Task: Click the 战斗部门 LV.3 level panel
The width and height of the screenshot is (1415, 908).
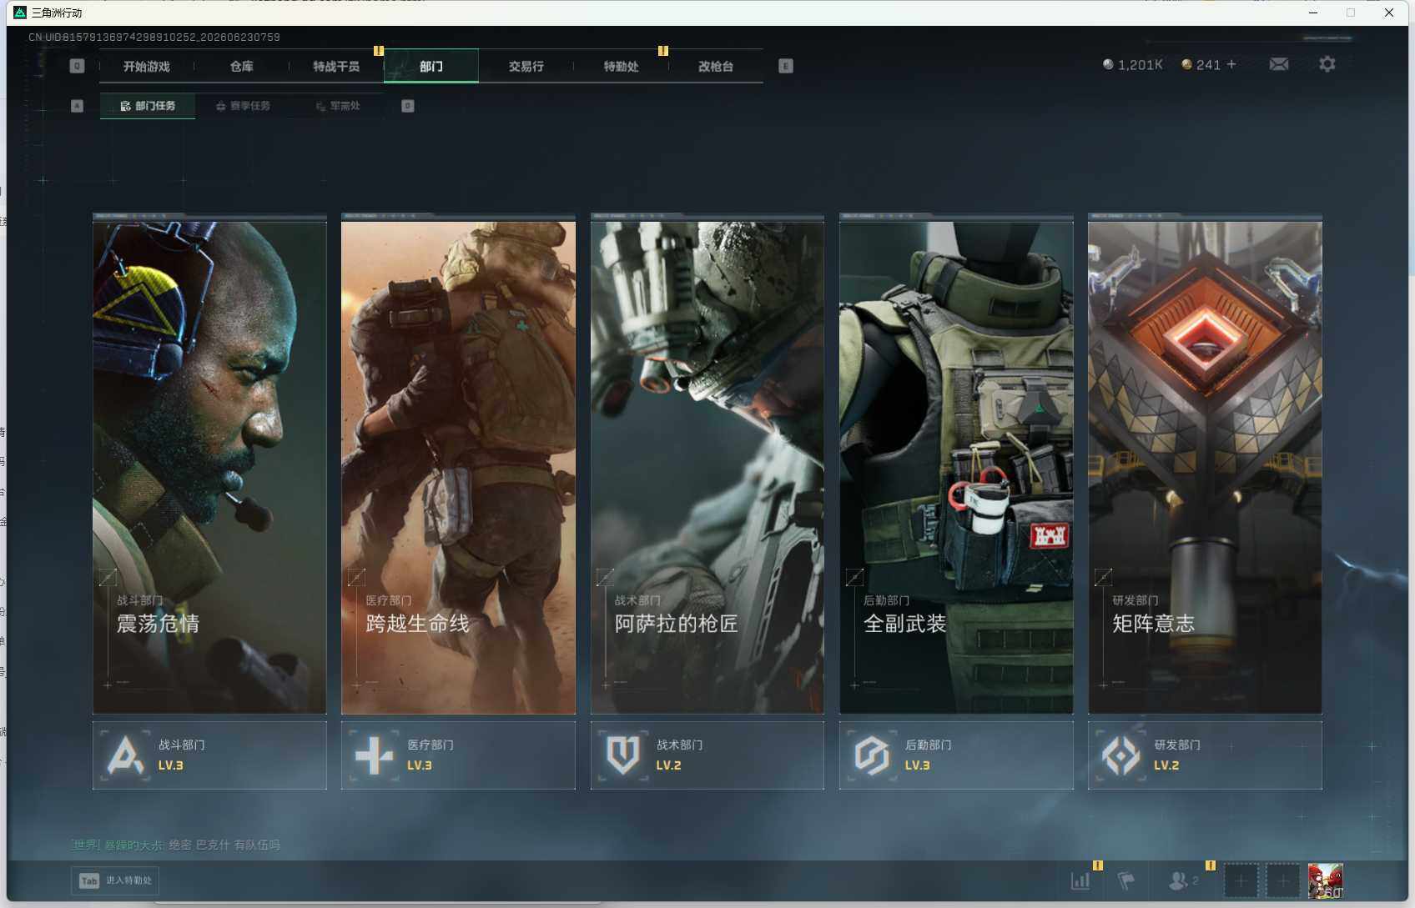Action: point(209,755)
